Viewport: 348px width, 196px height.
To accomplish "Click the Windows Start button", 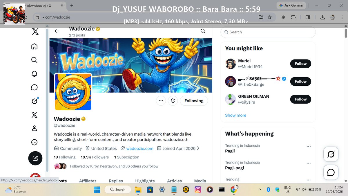I will point(97,190).
